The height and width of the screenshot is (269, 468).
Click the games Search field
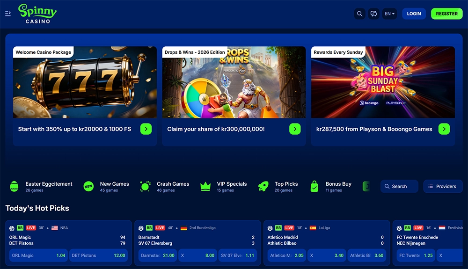399,186
